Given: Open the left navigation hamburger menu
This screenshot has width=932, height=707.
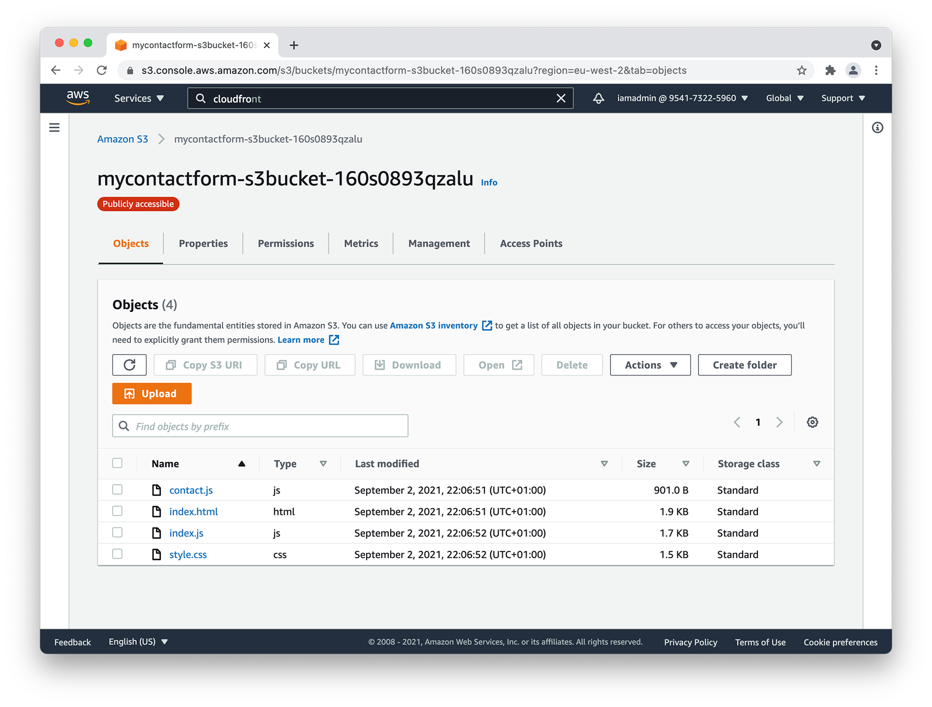Looking at the screenshot, I should click(x=54, y=127).
